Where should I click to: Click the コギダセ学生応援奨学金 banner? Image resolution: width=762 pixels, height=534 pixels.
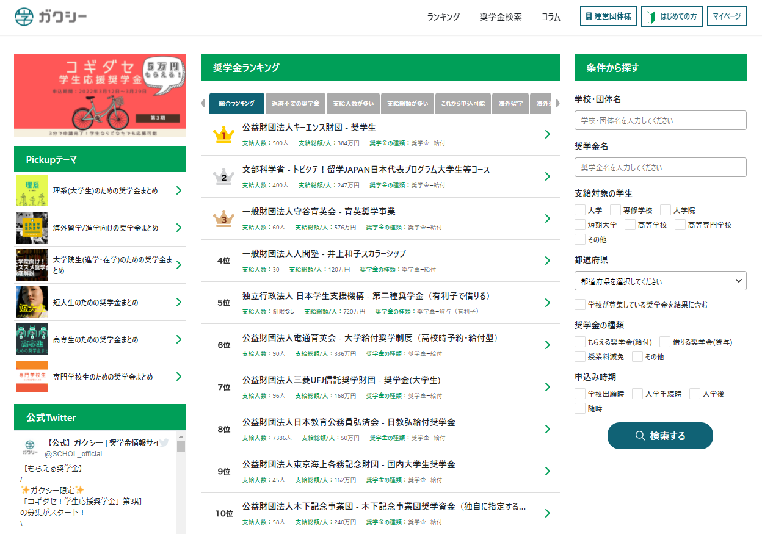100,96
